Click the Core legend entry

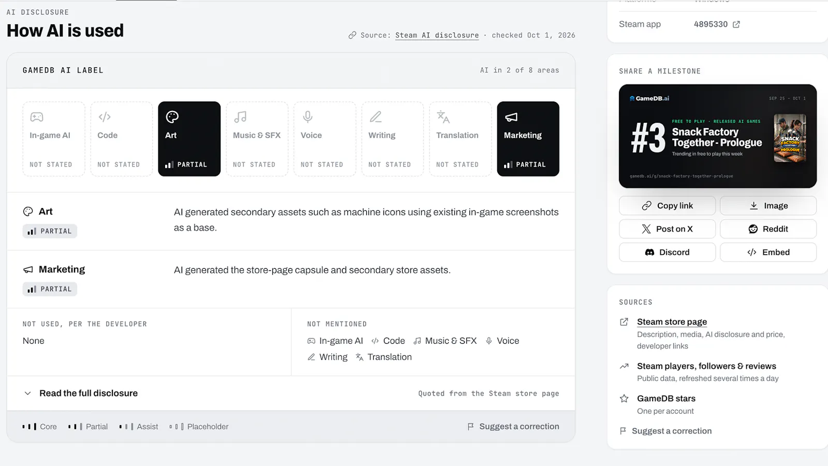point(40,427)
